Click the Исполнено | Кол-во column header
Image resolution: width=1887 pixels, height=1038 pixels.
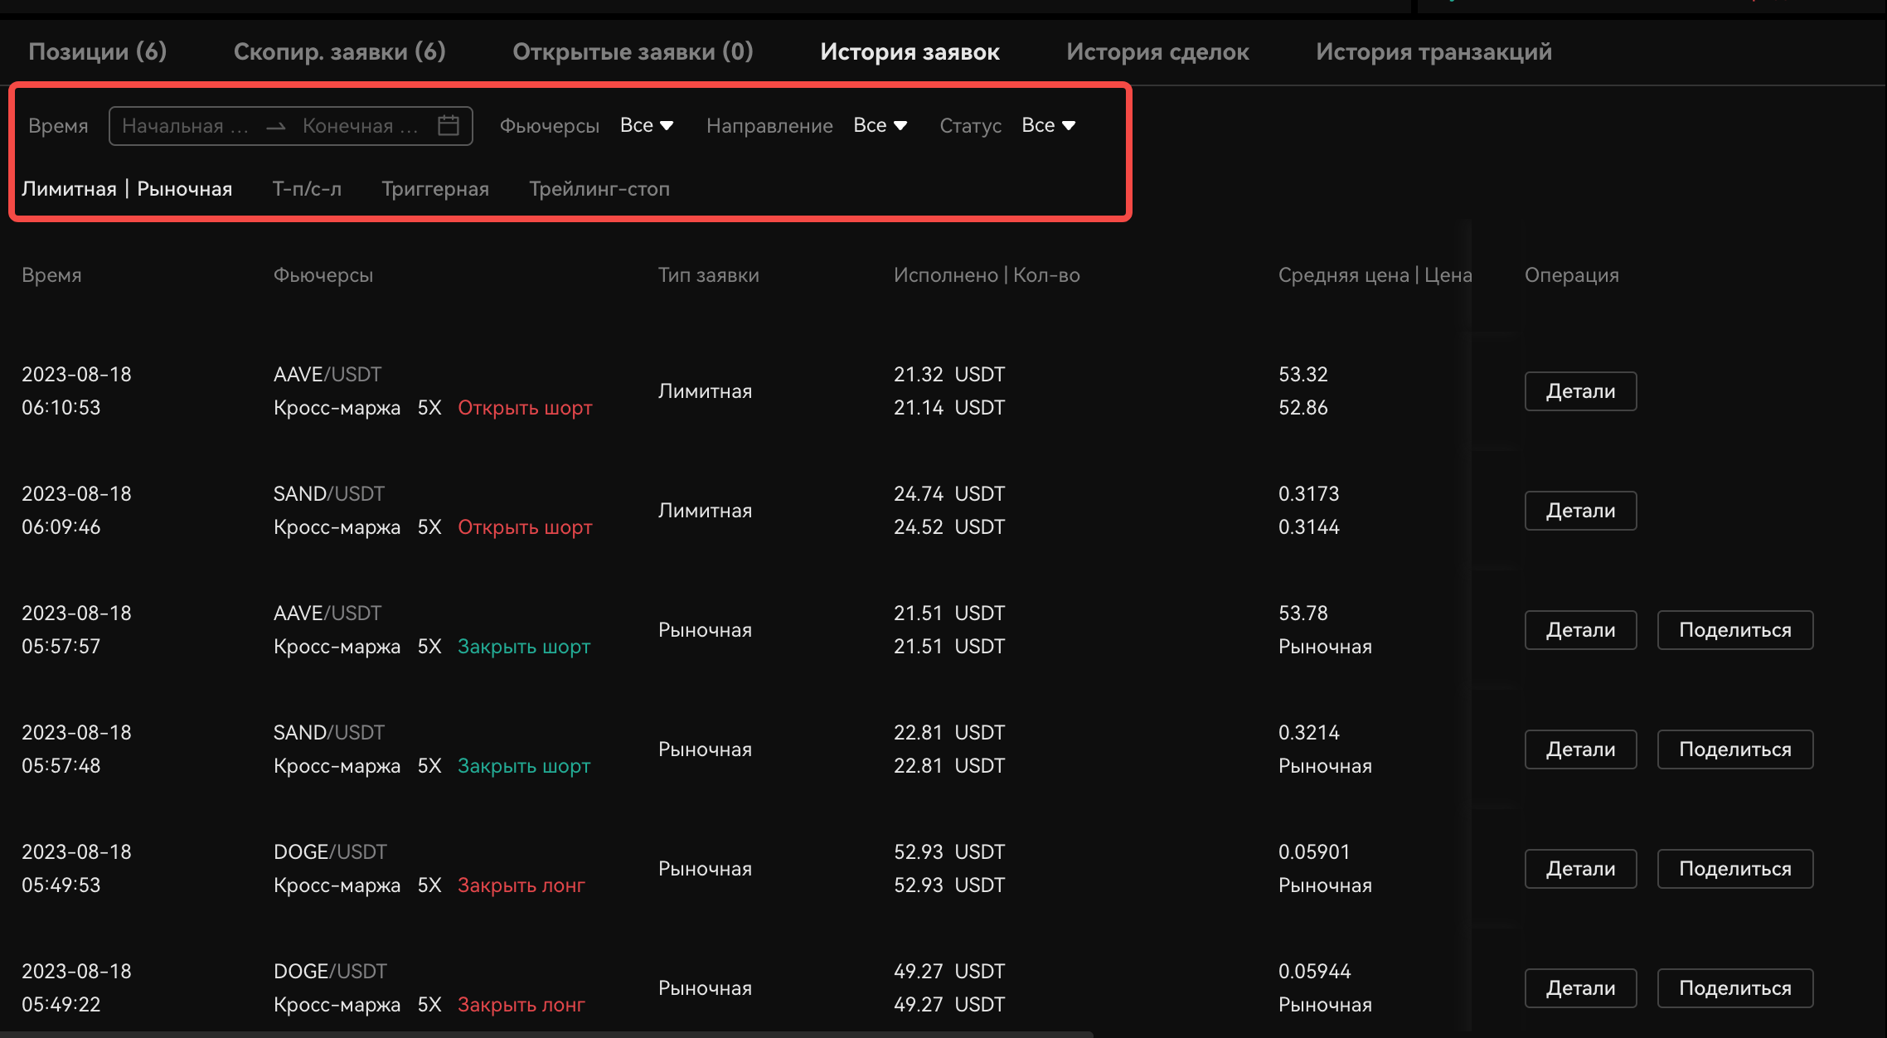pyautogui.click(x=987, y=275)
